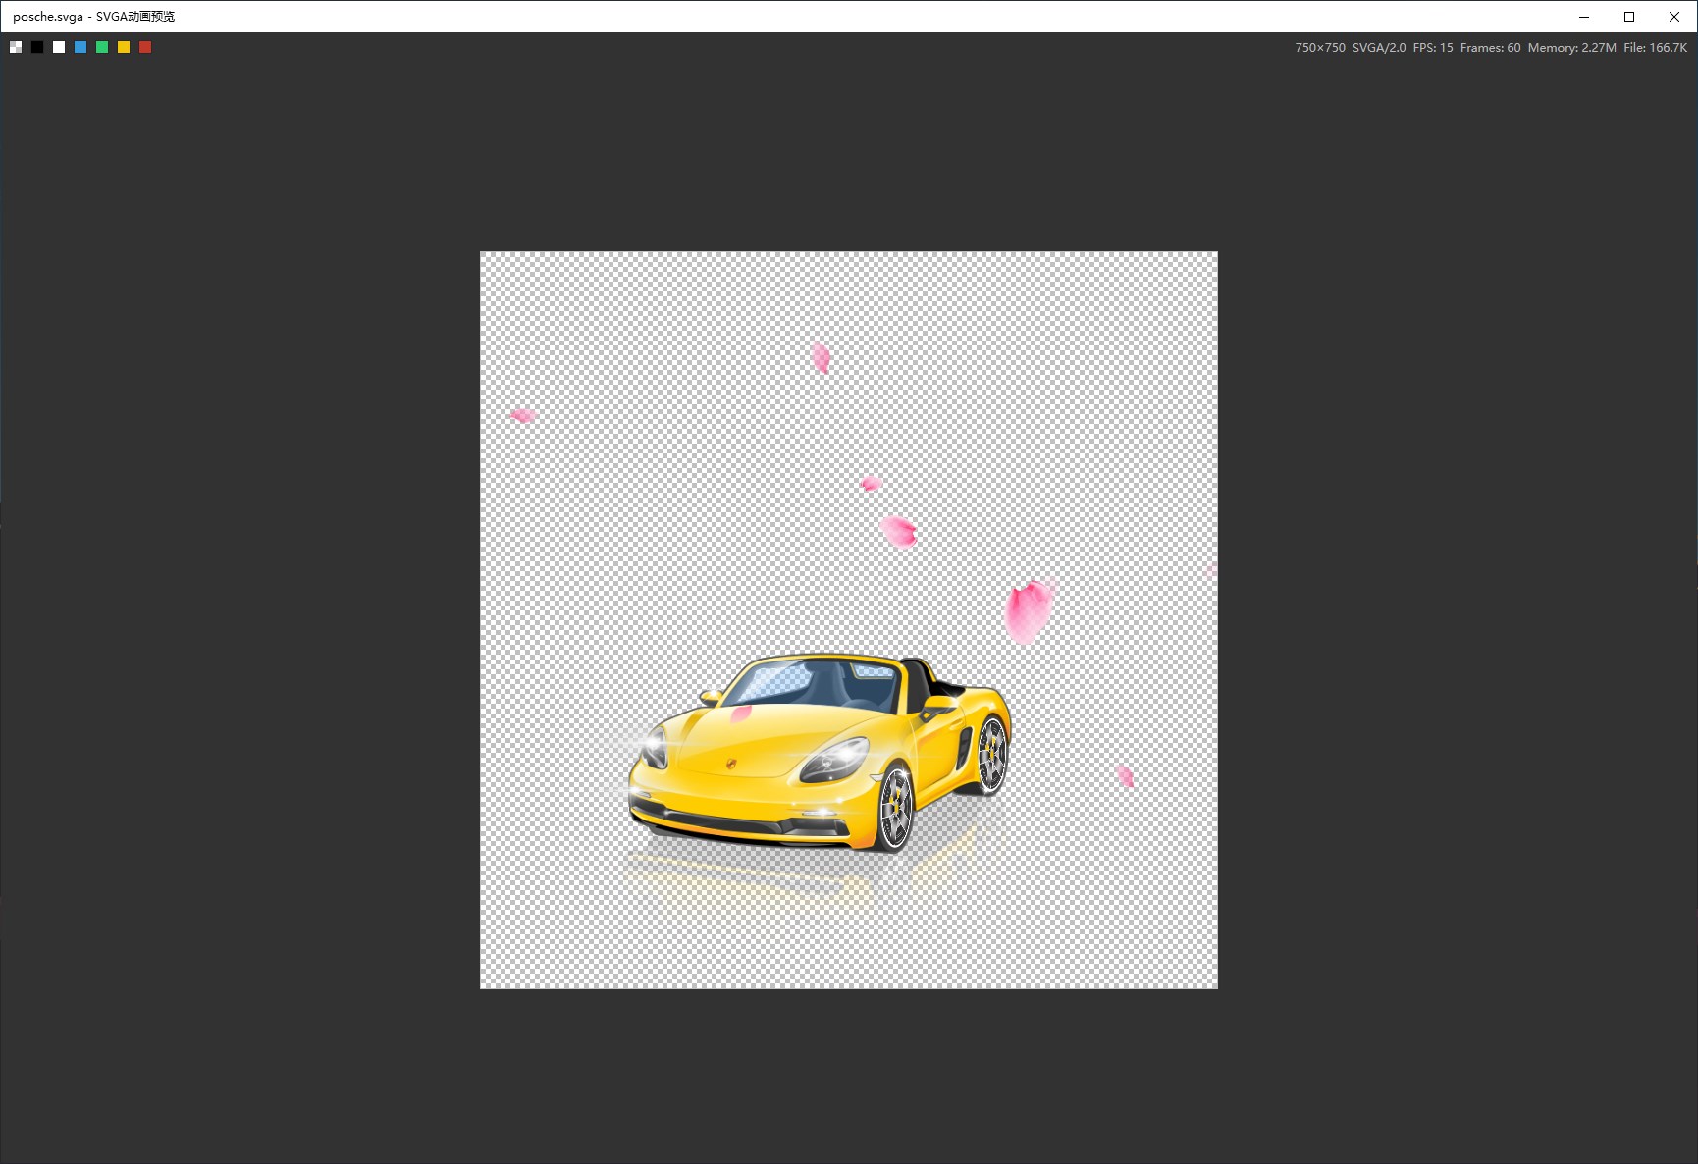Click the File: 166.7K size label
Image resolution: width=1698 pixels, height=1164 pixels.
click(1655, 47)
